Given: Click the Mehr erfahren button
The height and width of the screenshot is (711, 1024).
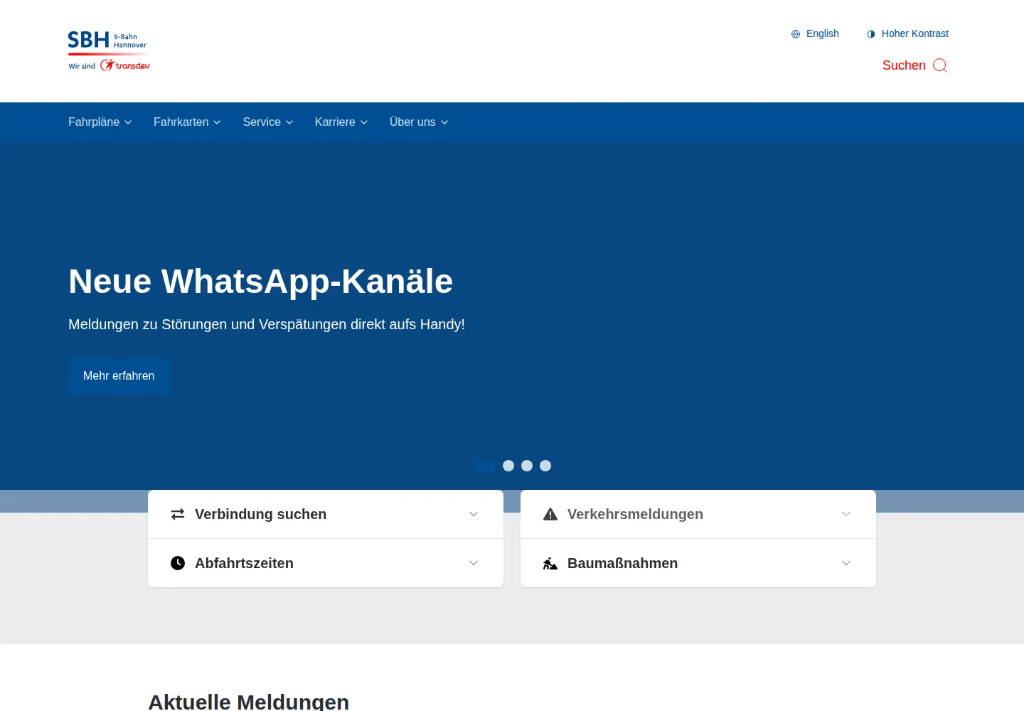Looking at the screenshot, I should (x=119, y=376).
